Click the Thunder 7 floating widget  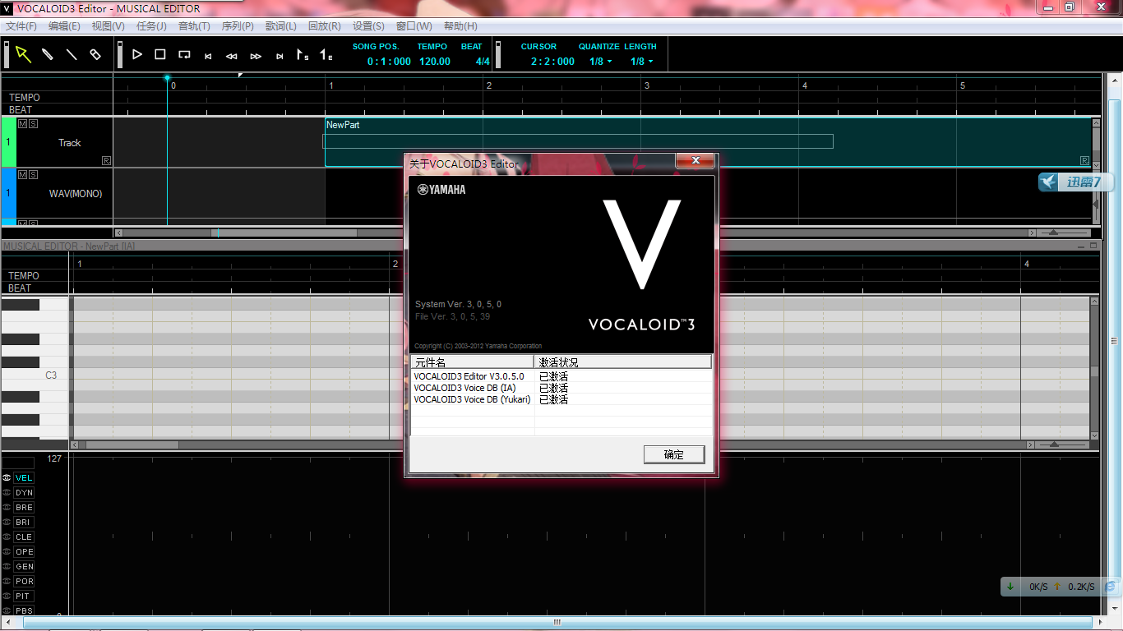pyautogui.click(x=1076, y=182)
